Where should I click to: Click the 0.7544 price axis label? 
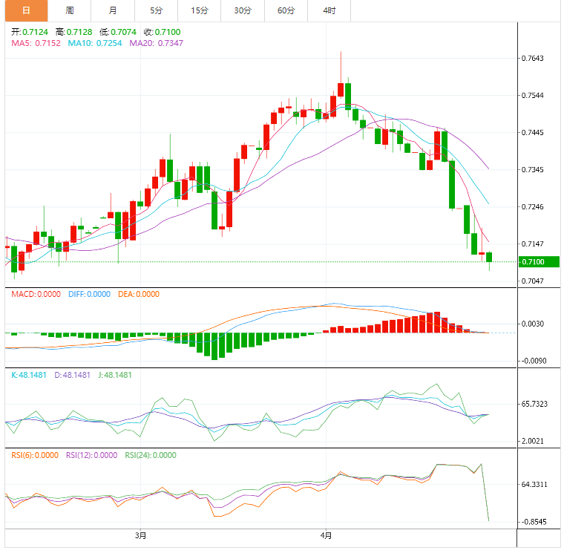(x=533, y=95)
